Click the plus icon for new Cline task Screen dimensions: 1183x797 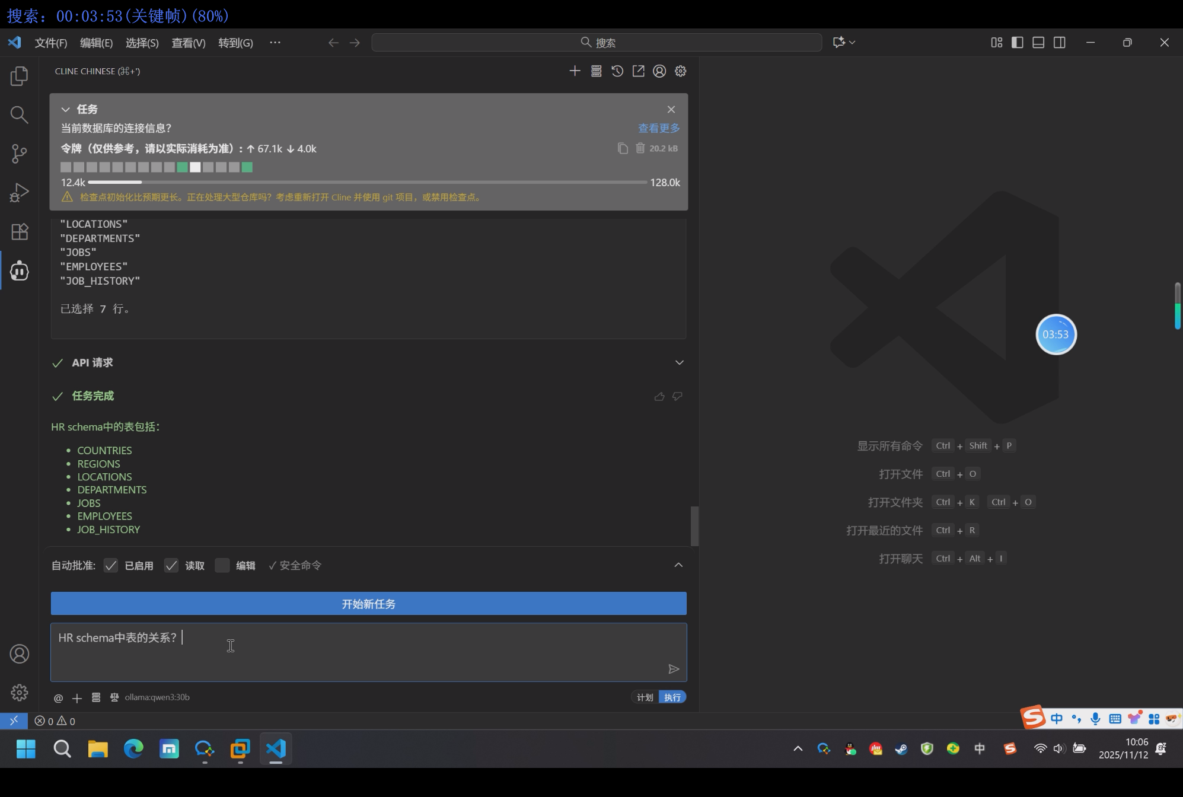click(575, 71)
